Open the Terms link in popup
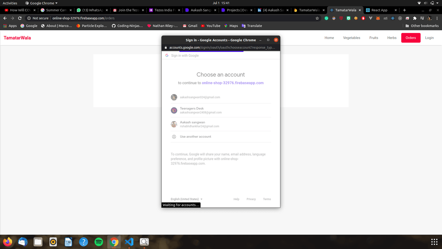The image size is (442, 249). click(267, 199)
